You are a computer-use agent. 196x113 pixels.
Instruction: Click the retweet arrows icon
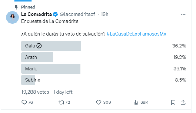point(61,102)
